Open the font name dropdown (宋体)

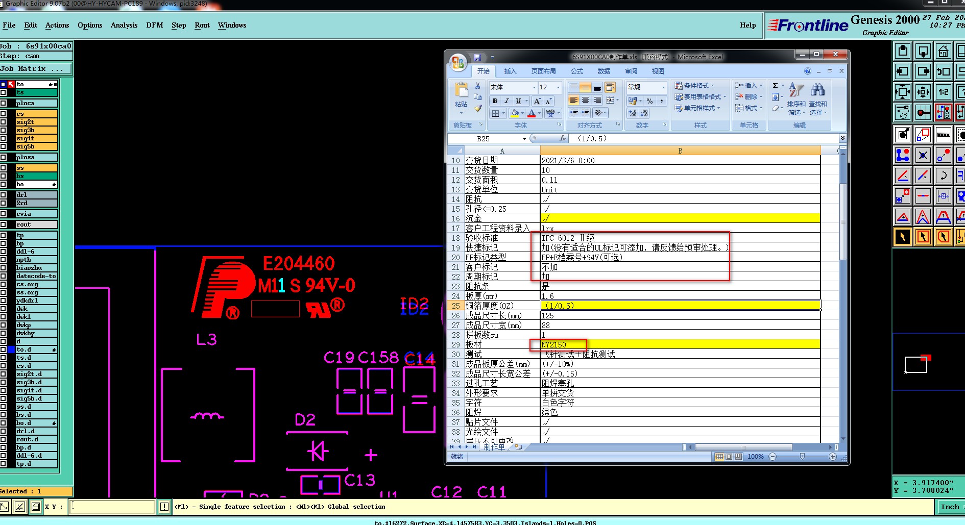click(534, 87)
